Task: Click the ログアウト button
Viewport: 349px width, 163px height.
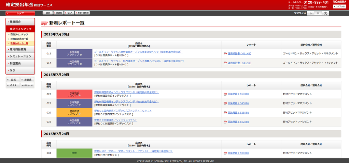Action: [x=340, y=6]
